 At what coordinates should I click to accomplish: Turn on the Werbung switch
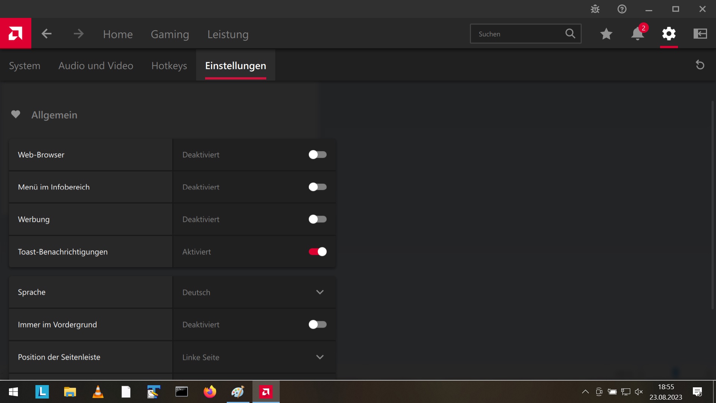[317, 219]
